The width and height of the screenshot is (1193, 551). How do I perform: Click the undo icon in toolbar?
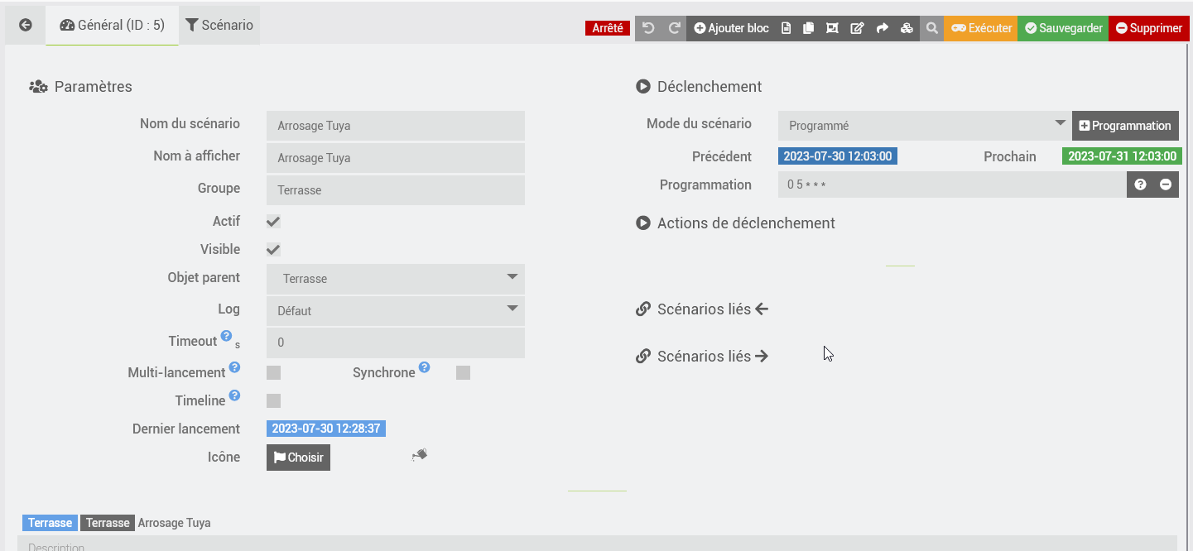(648, 28)
